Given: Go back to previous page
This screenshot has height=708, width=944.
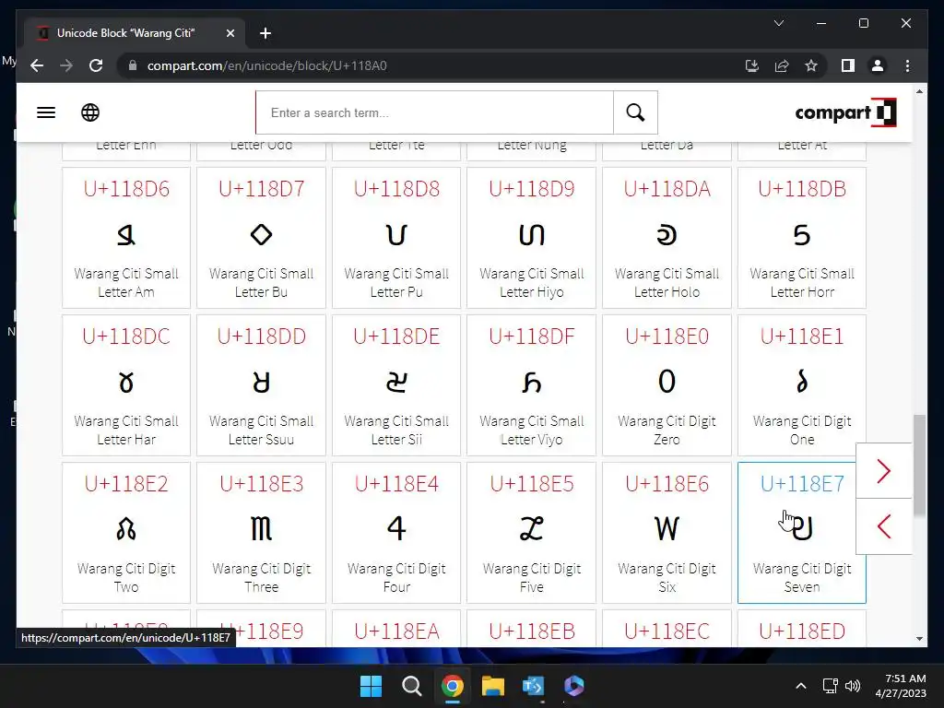Looking at the screenshot, I should (37, 65).
